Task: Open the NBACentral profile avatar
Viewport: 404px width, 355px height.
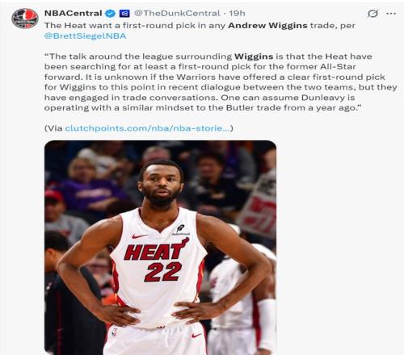Action: (25, 19)
